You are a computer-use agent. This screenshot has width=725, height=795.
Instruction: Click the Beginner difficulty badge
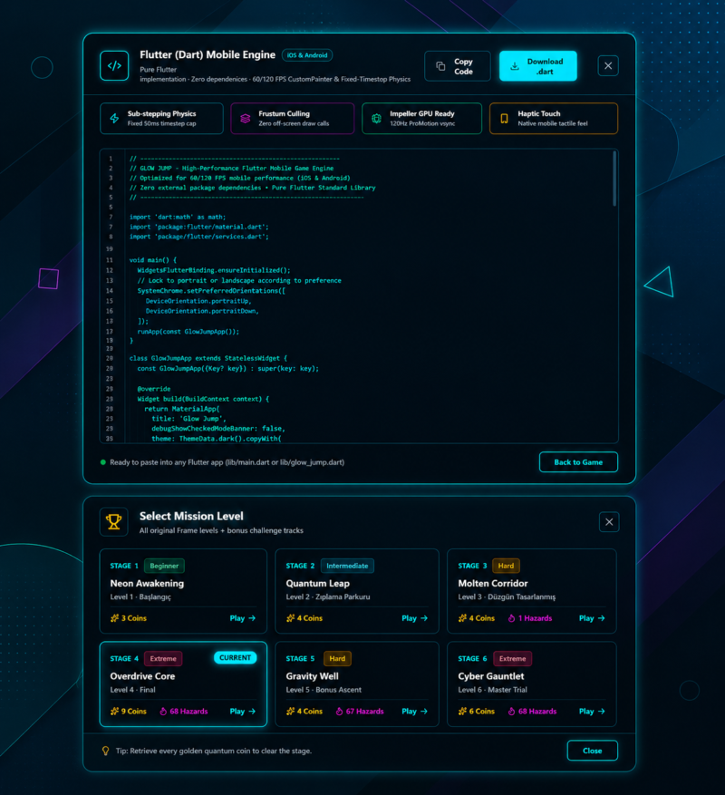click(164, 566)
